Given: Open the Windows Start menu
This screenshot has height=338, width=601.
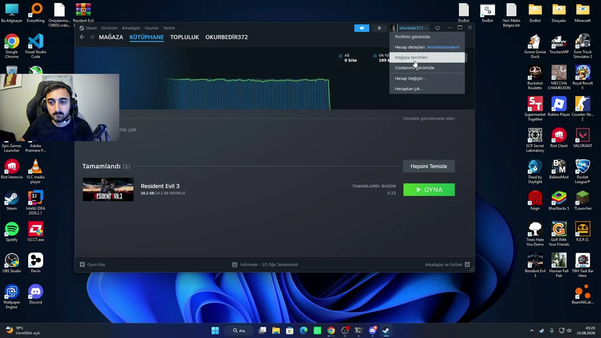Looking at the screenshot, I should point(215,330).
